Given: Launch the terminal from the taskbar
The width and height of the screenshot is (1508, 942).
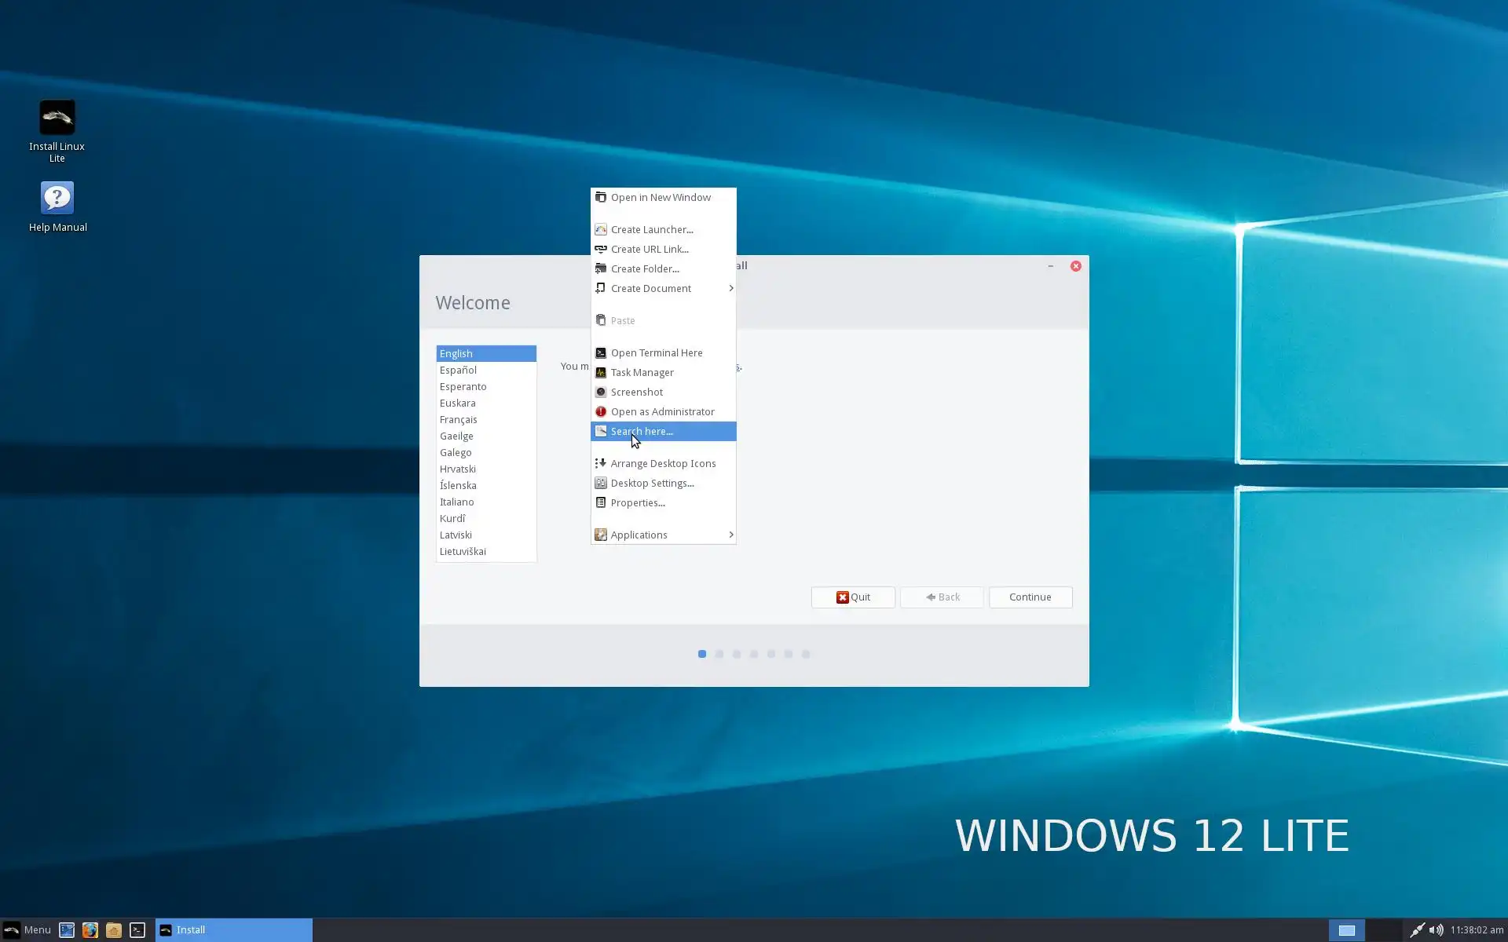Looking at the screenshot, I should pyautogui.click(x=137, y=930).
